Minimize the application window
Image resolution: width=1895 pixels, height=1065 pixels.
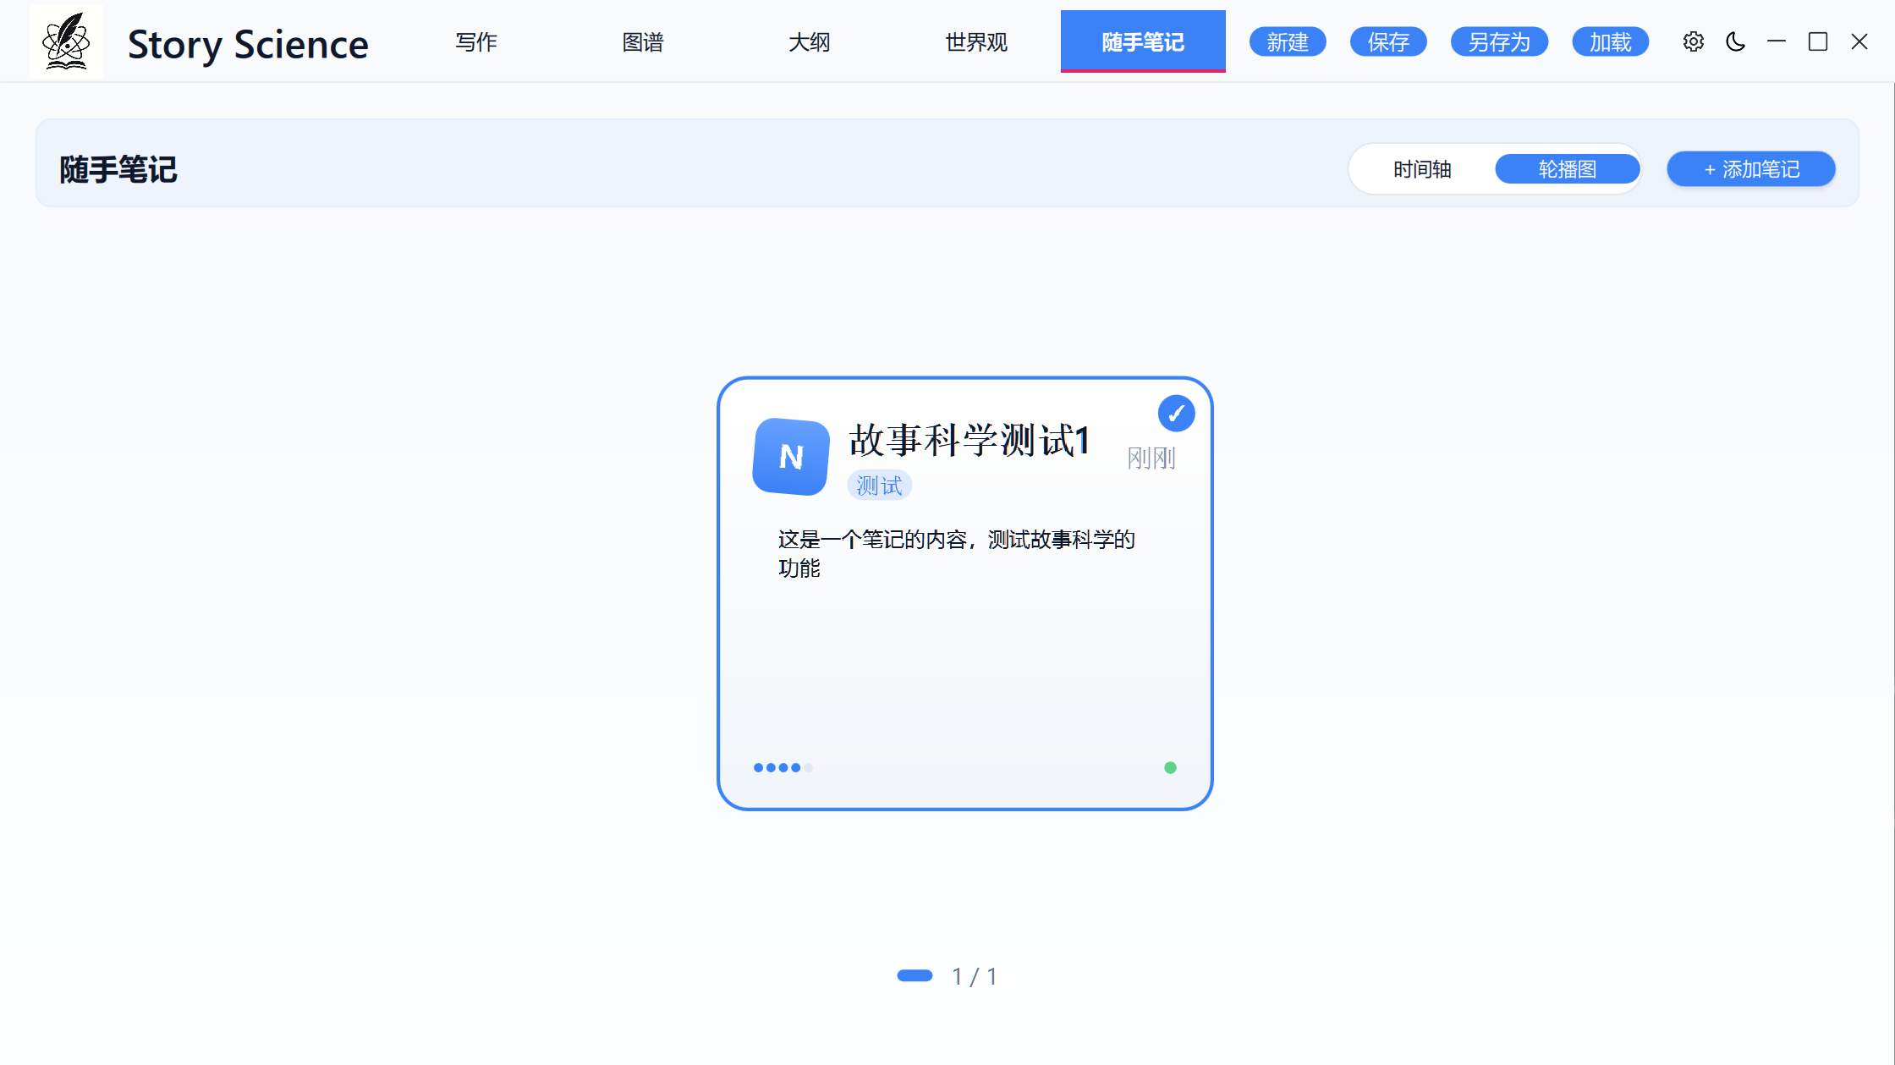(1777, 41)
